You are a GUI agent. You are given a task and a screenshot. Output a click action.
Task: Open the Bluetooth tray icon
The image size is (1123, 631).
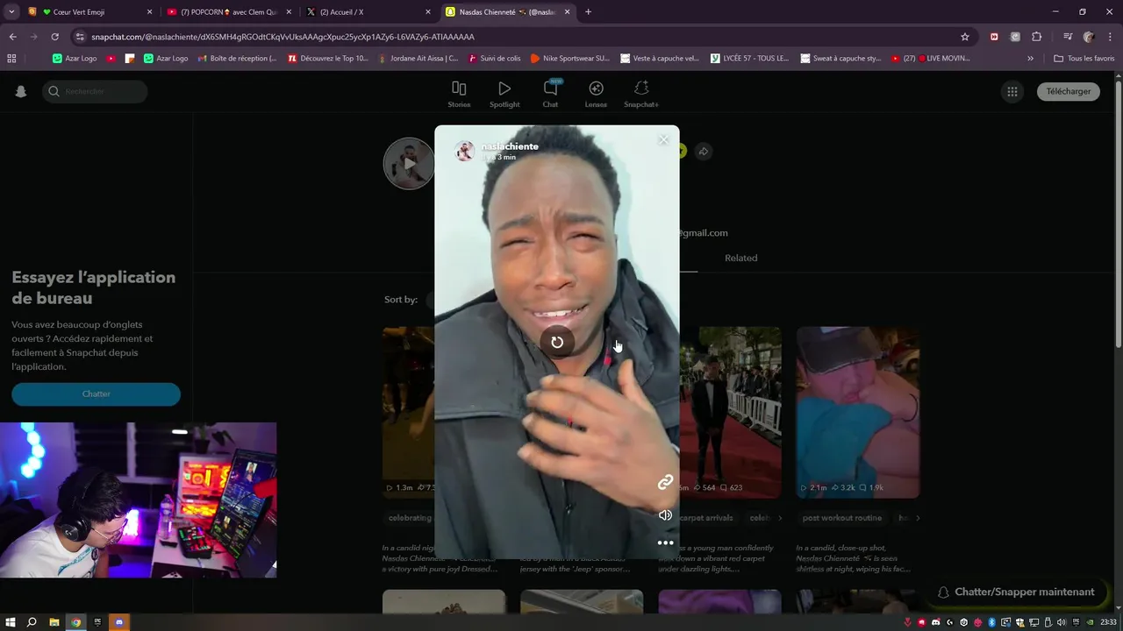point(991,622)
